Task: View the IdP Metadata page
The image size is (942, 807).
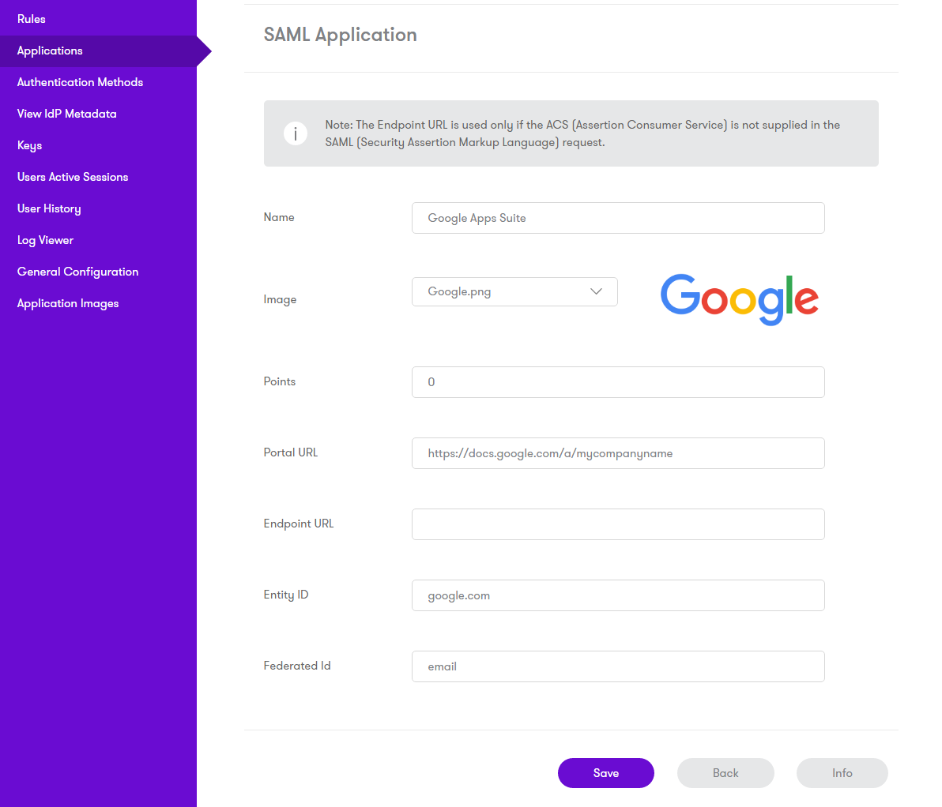Action: [66, 113]
